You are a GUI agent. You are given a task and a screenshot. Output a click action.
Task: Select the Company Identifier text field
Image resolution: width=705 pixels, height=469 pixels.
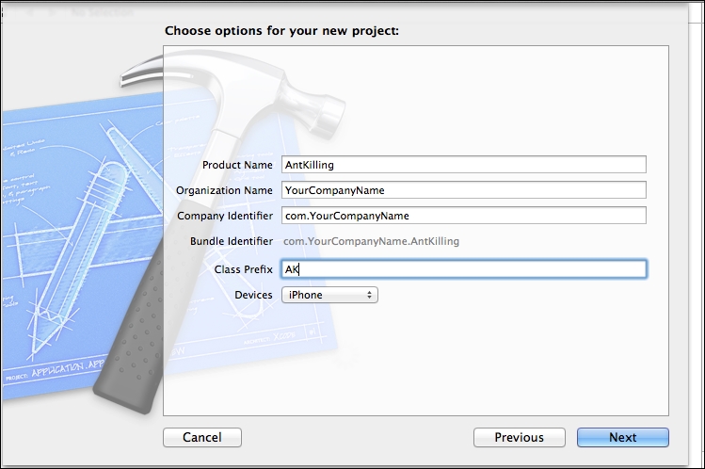[x=464, y=216]
